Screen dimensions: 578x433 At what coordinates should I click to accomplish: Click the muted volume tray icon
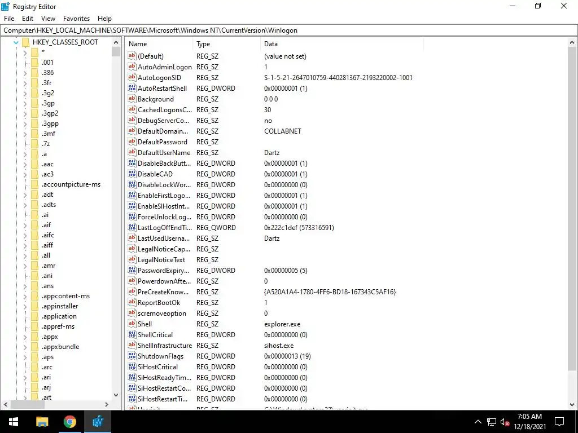point(505,422)
